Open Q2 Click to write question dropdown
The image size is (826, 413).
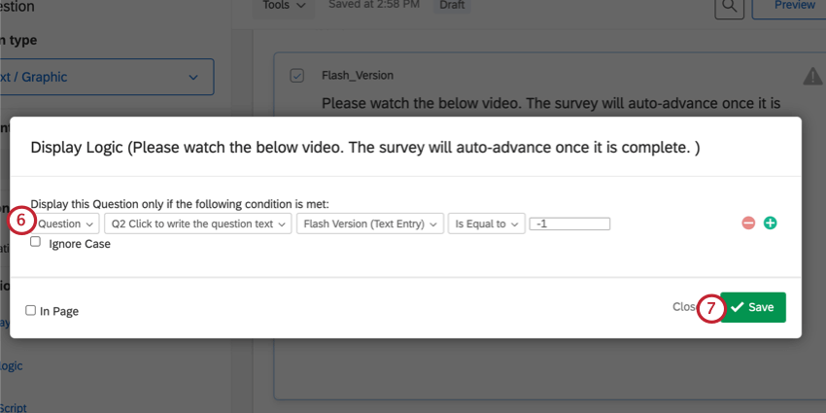pyautogui.click(x=198, y=224)
